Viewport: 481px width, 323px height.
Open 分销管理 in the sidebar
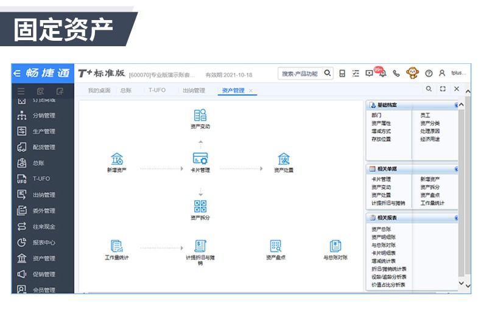click(43, 116)
